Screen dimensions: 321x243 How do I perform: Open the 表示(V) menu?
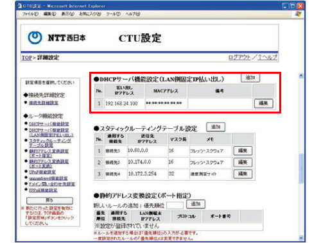[x=67, y=14]
